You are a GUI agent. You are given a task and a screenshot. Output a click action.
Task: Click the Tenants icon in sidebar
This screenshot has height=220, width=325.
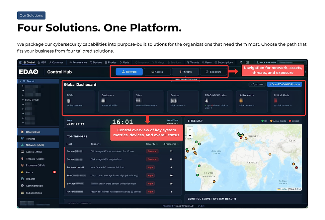[x=22, y=139]
